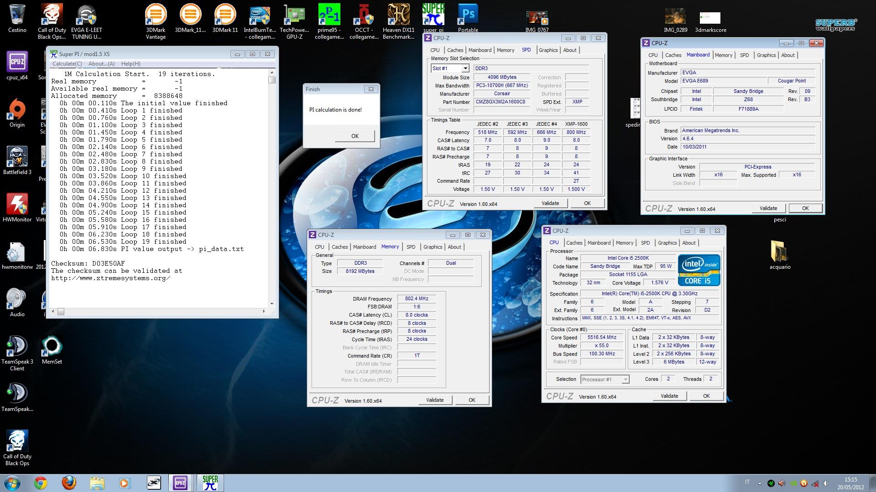Click the clock showing 15:15
The width and height of the screenshot is (876, 492).
point(850,480)
